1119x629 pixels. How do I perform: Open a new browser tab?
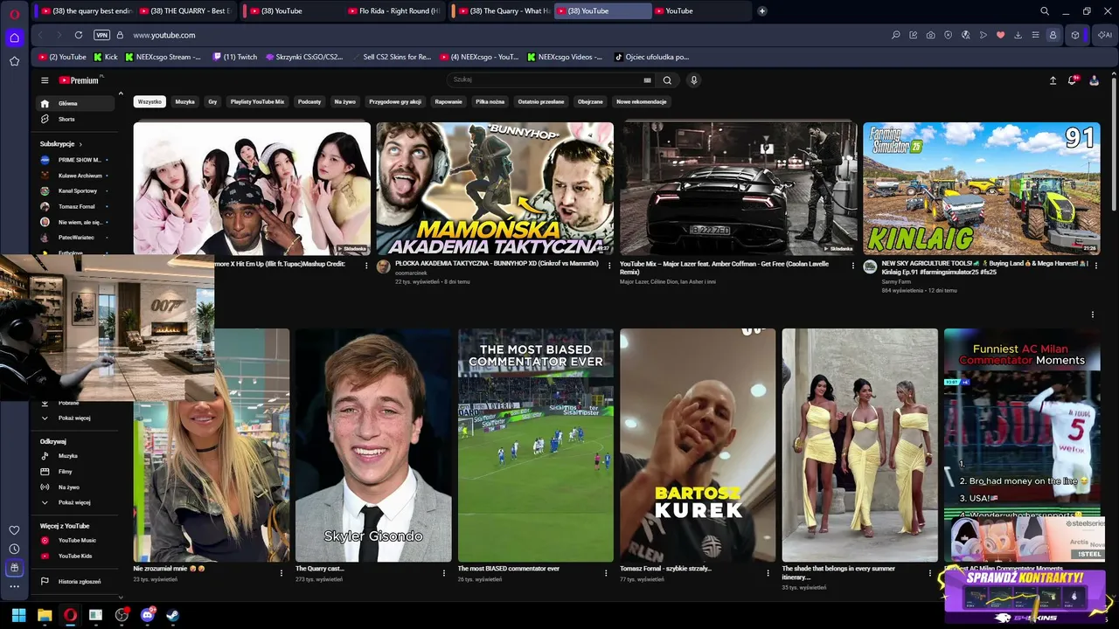click(x=762, y=11)
